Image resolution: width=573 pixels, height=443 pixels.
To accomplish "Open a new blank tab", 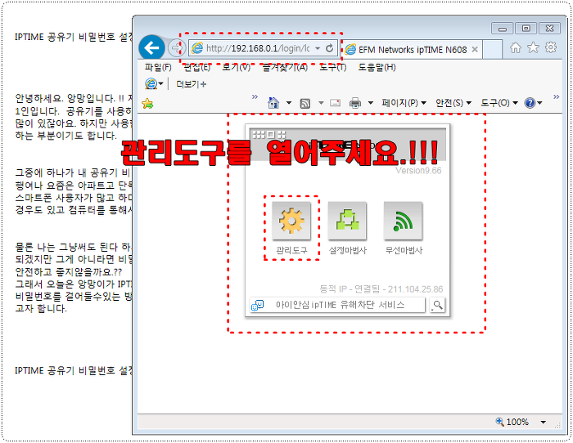I will [492, 50].
